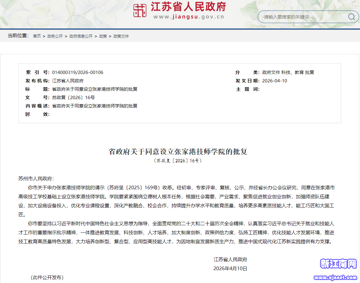Click the search magnifier icon

click(351, 17)
